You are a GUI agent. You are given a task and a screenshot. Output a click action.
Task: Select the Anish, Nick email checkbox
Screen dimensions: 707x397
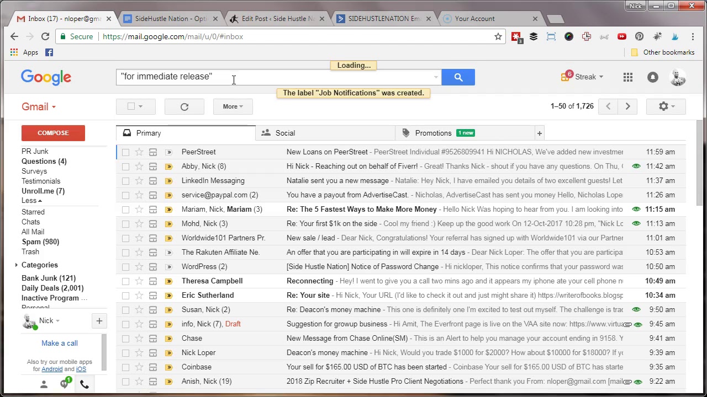pyautogui.click(x=125, y=382)
